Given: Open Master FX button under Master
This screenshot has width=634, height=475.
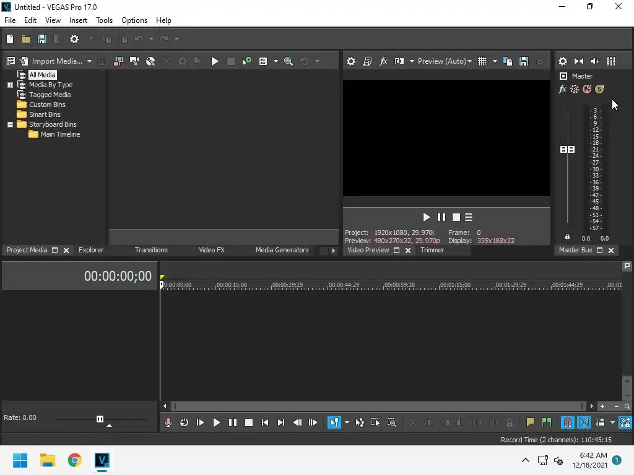Looking at the screenshot, I should pyautogui.click(x=562, y=89).
